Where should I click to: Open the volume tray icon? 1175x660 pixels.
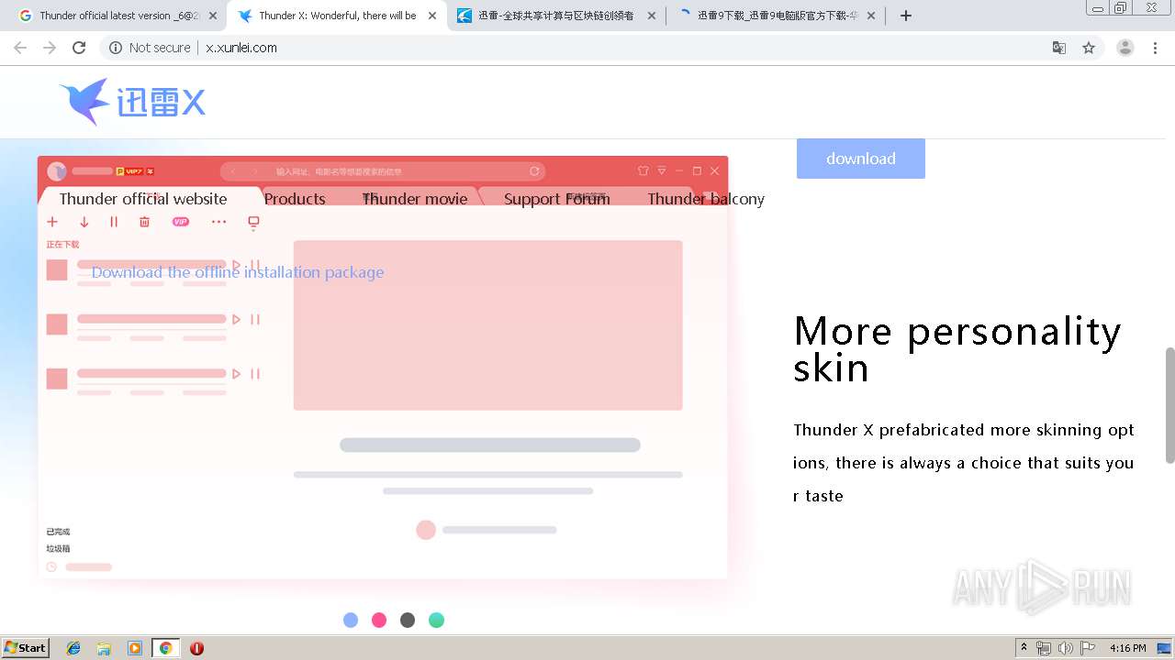coord(1066,648)
